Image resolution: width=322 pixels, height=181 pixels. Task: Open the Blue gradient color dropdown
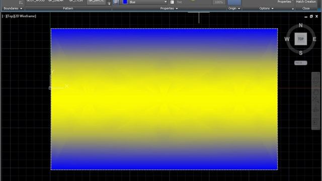(166, 2)
